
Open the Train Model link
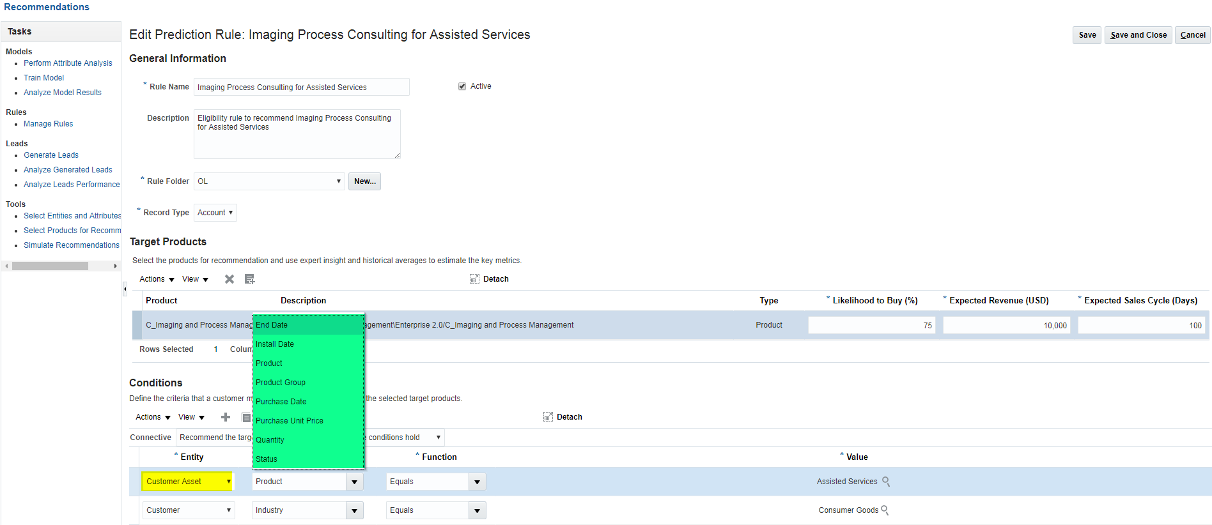click(x=43, y=78)
